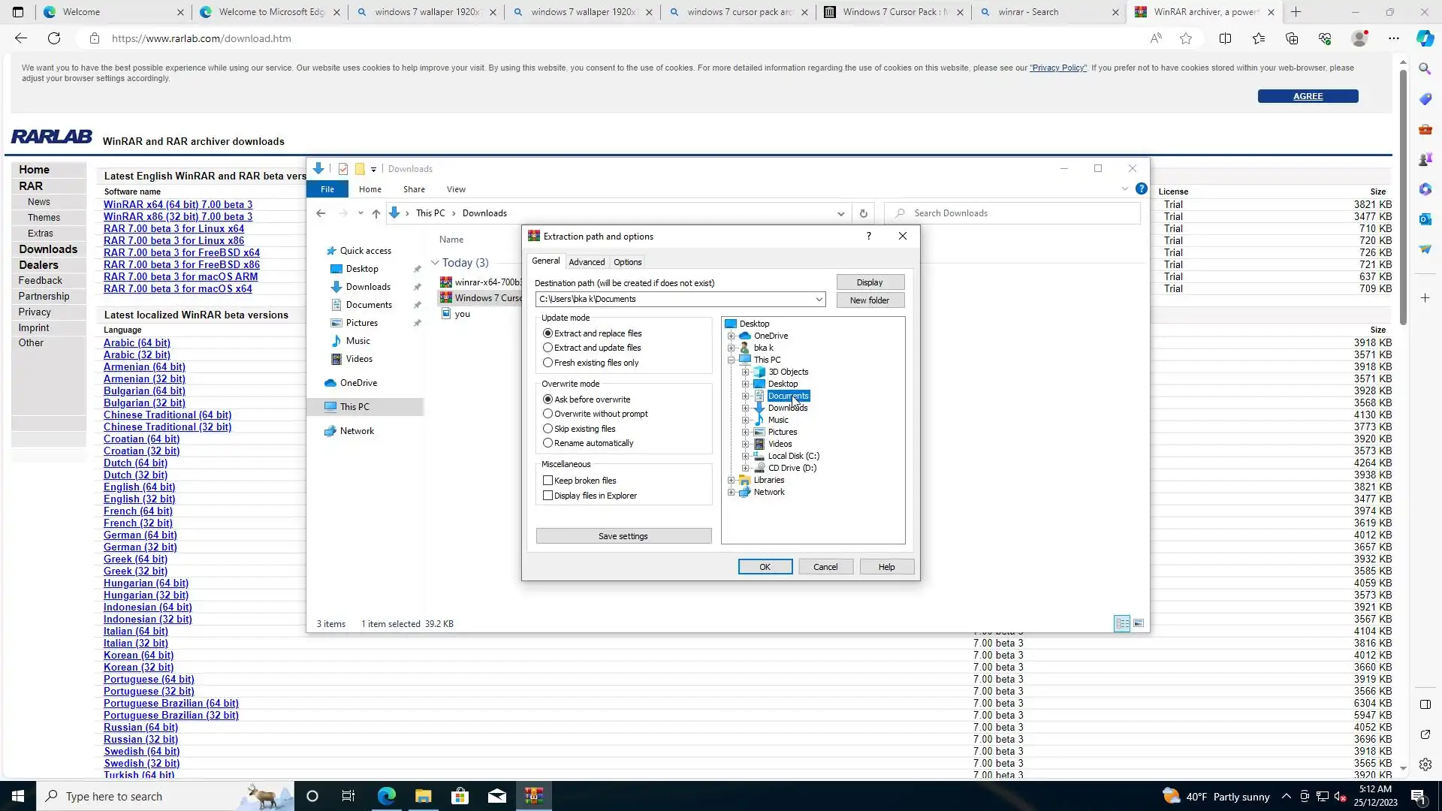The width and height of the screenshot is (1442, 811).
Task: Tick Display files in Explorer checkbox
Action: click(x=548, y=496)
